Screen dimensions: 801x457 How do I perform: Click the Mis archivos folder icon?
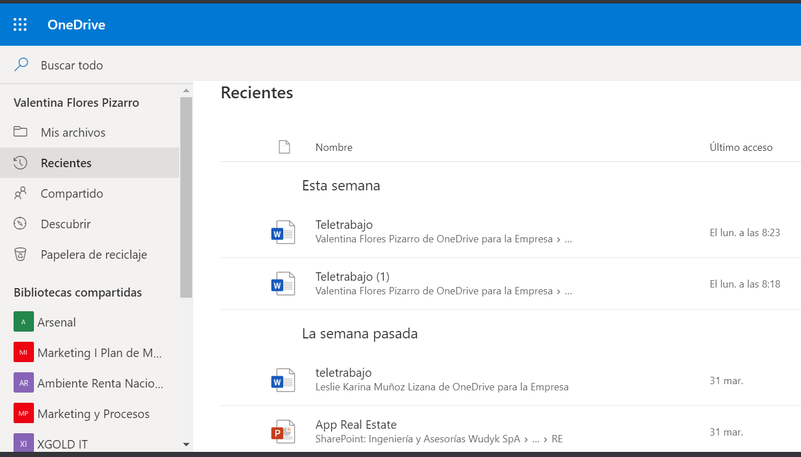coord(20,132)
